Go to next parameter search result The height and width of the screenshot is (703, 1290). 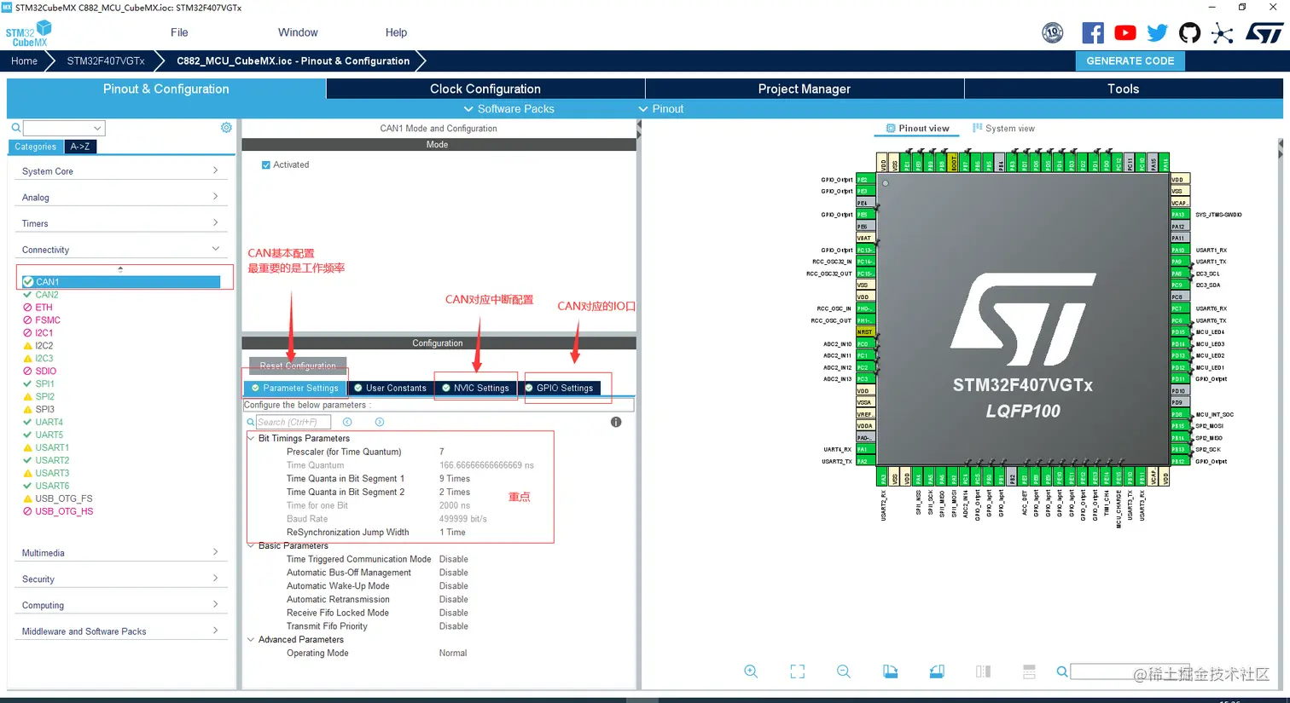(x=380, y=422)
